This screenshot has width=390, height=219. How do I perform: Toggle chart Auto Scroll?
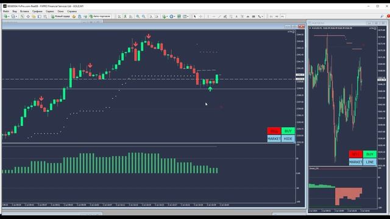(151, 16)
